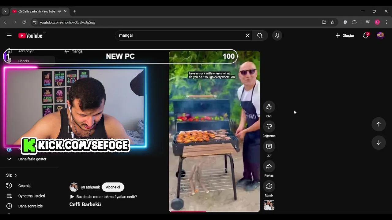The image size is (392, 220).
Task: Click the Ceffi Barbekü title text
Action: click(x=85, y=204)
